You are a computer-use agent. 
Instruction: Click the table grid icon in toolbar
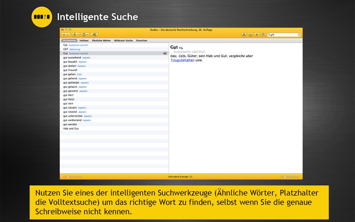[250, 35]
